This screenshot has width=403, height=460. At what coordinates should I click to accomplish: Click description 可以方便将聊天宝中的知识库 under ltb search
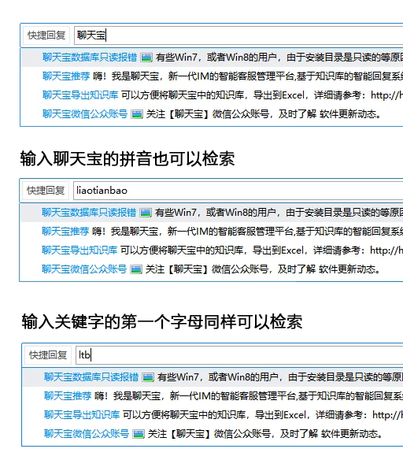point(263,415)
